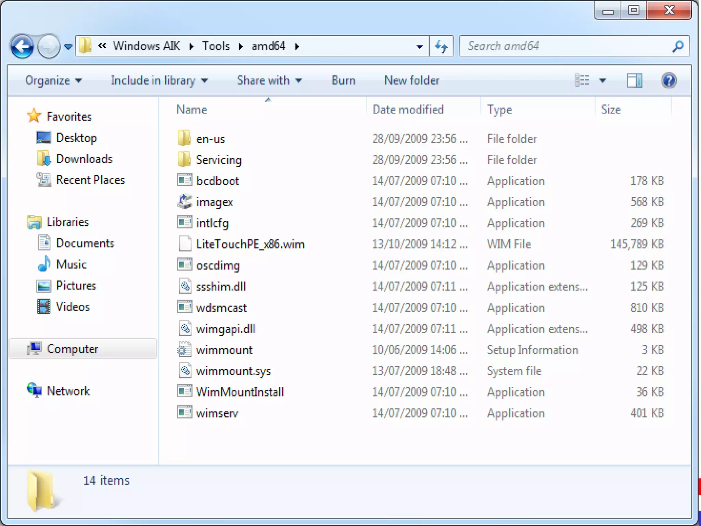Click the oscdimg application icon

click(x=185, y=265)
